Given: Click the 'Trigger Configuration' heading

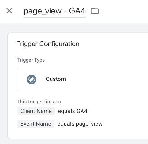Looking at the screenshot, I should click(x=48, y=44).
